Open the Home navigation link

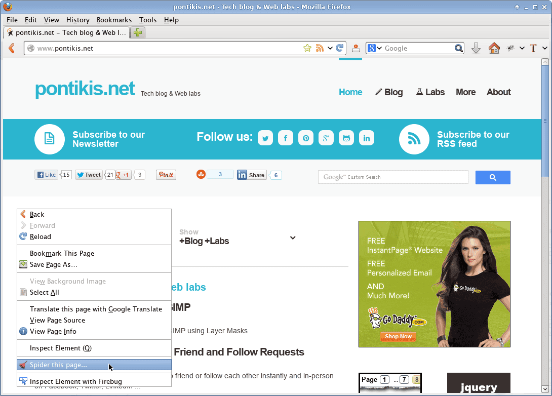(x=350, y=92)
